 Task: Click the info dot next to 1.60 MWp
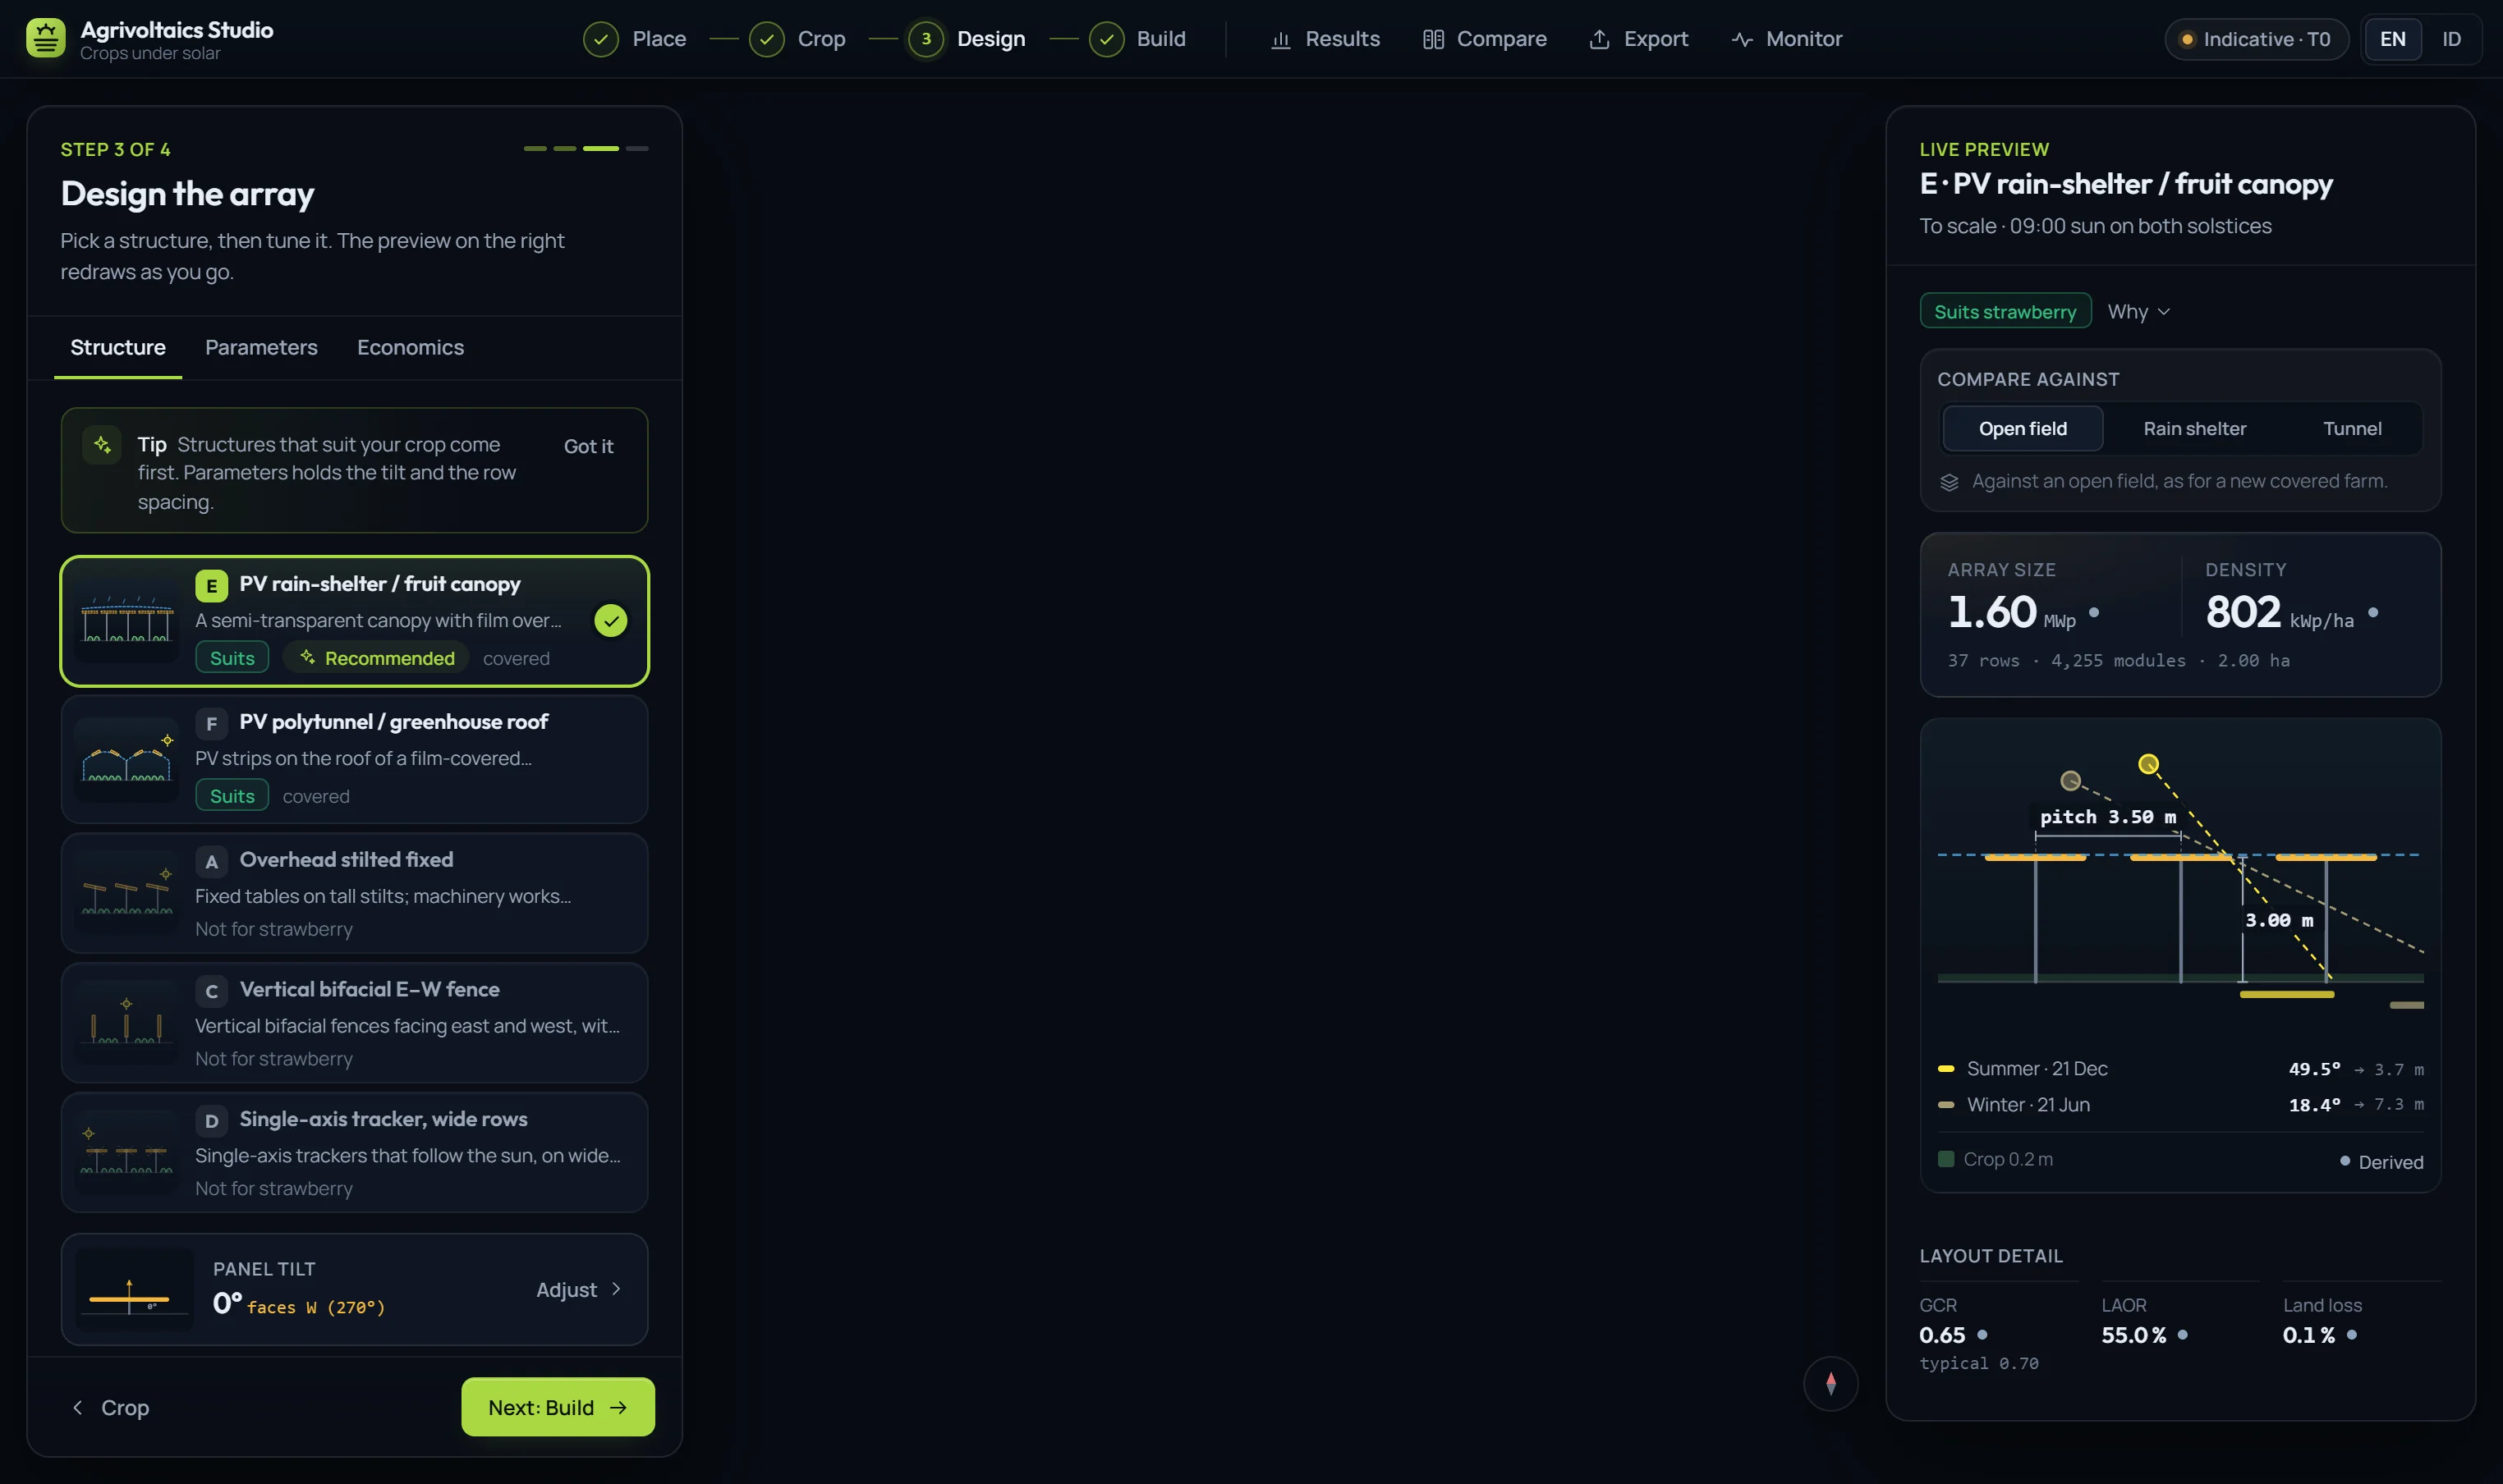pyautogui.click(x=2094, y=612)
